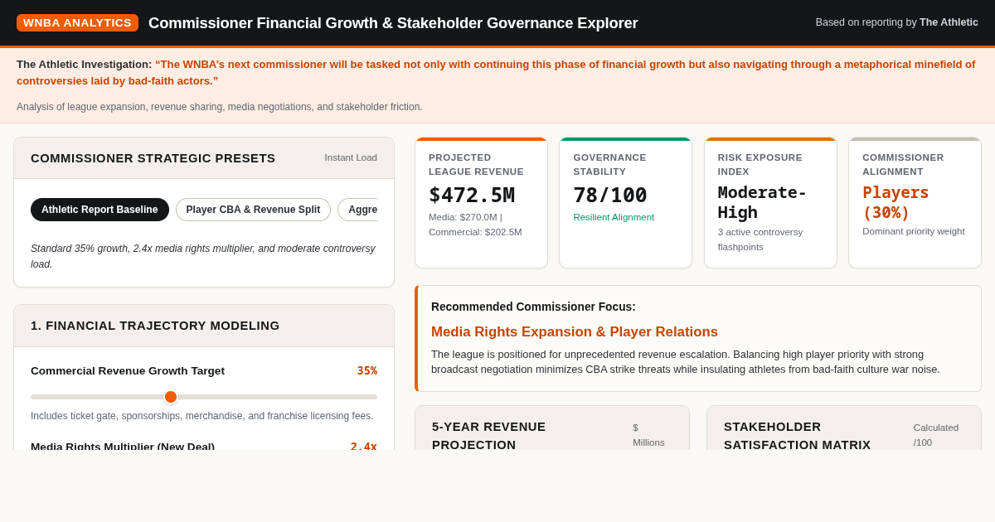
Task: Click the Commercial Revenue Growth Target label
Action: (x=128, y=370)
